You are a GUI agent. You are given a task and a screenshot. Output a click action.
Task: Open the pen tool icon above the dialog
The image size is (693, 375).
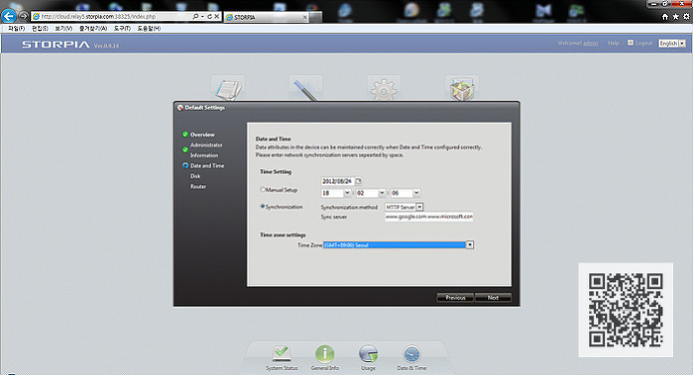point(306,88)
